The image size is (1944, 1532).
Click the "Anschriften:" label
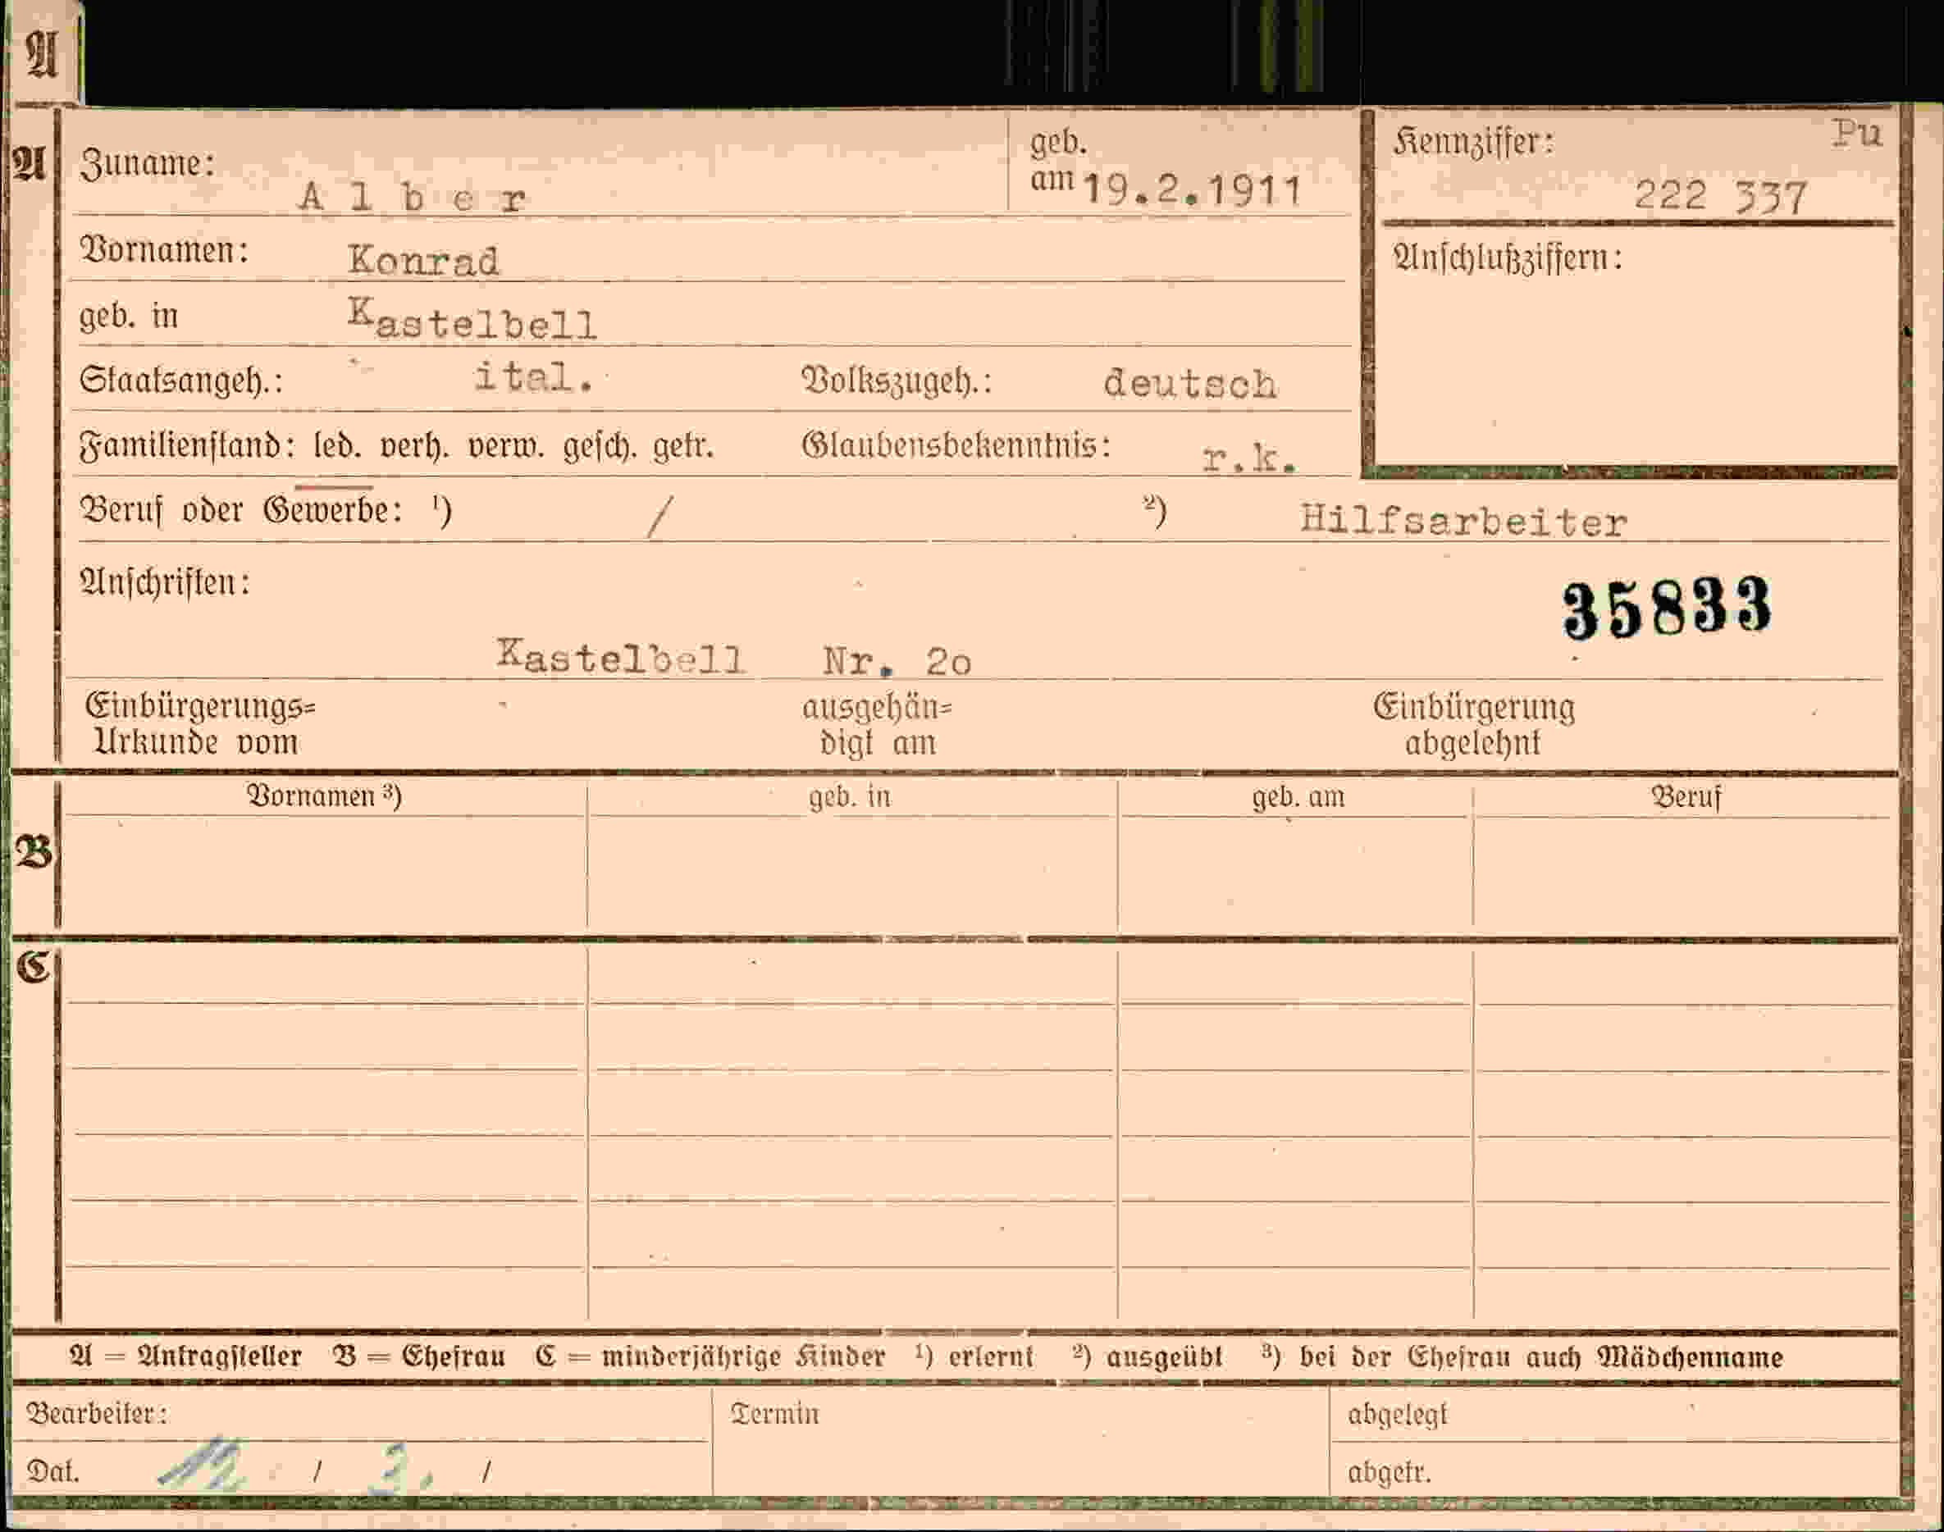point(165,583)
